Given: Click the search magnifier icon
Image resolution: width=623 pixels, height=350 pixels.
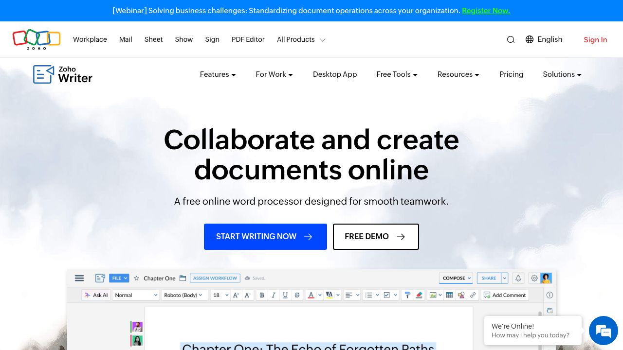Looking at the screenshot, I should point(511,39).
